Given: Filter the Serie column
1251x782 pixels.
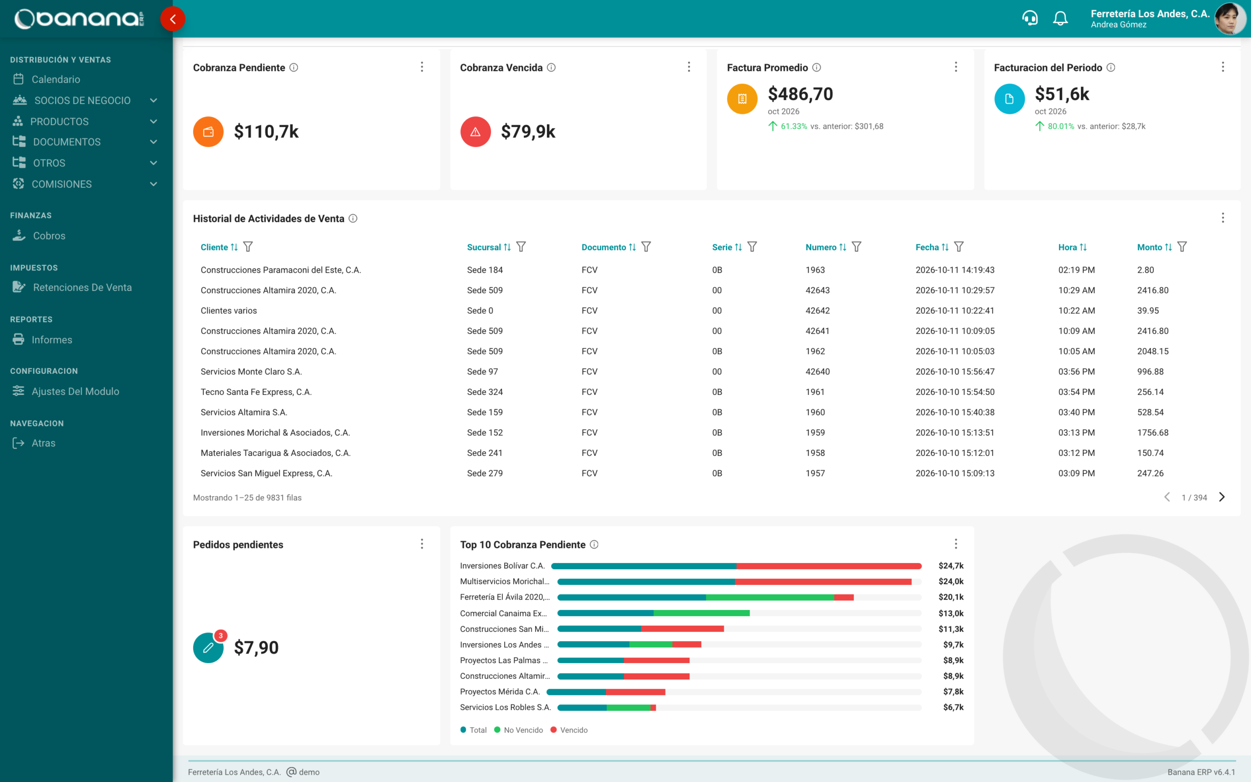Looking at the screenshot, I should (x=752, y=247).
